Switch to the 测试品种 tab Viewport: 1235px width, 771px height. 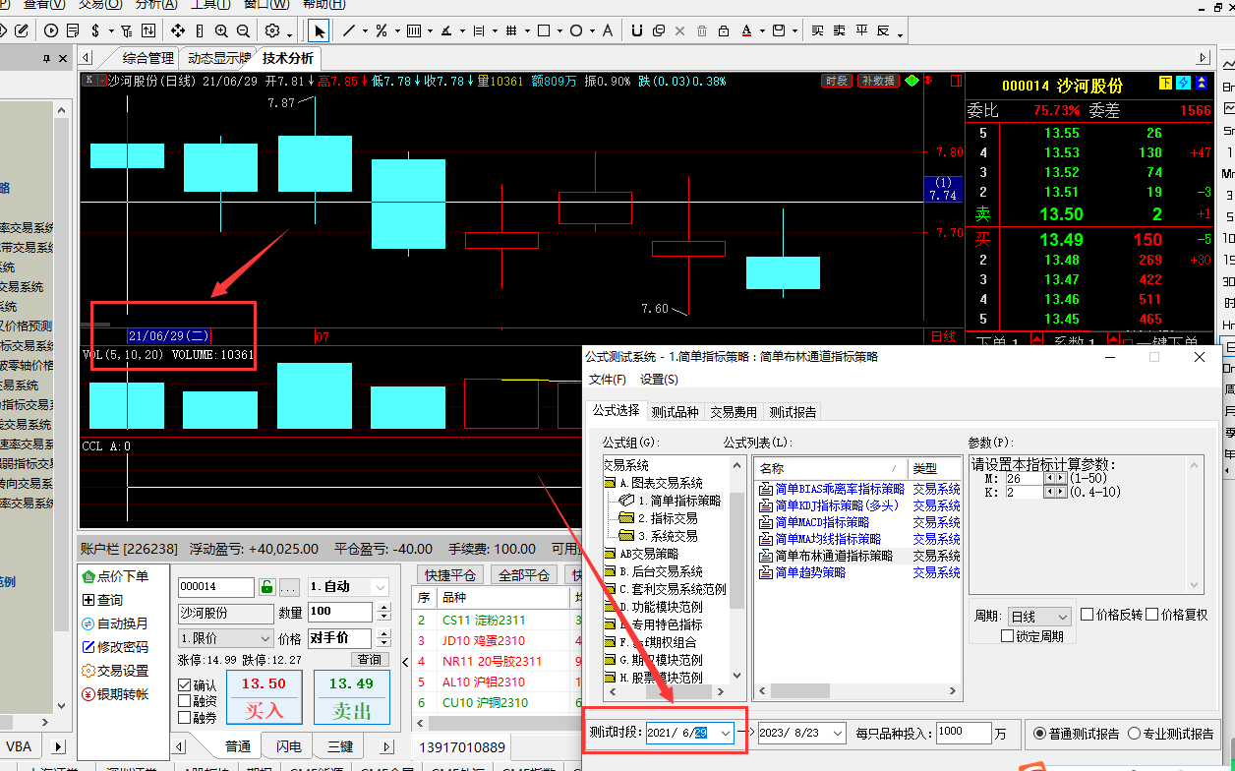(x=675, y=412)
